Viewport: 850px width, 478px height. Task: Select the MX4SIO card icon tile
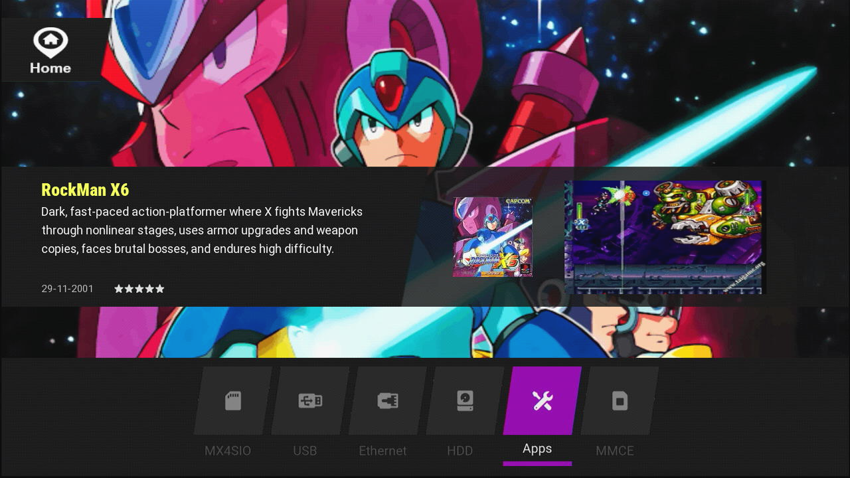233,401
